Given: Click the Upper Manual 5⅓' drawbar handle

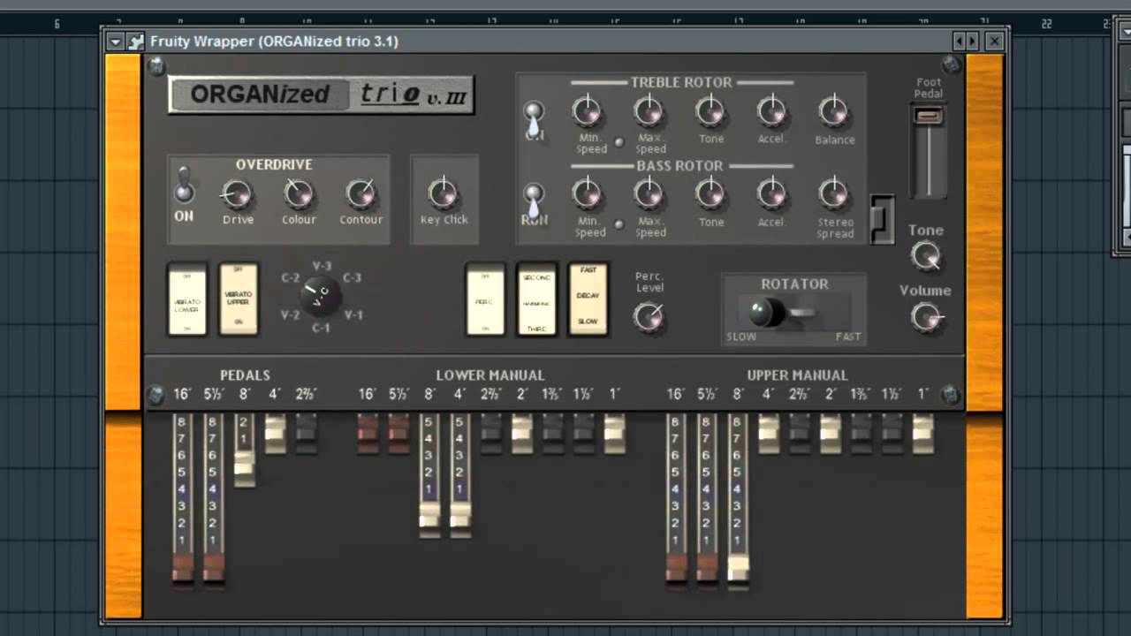Looking at the screenshot, I should click(707, 567).
